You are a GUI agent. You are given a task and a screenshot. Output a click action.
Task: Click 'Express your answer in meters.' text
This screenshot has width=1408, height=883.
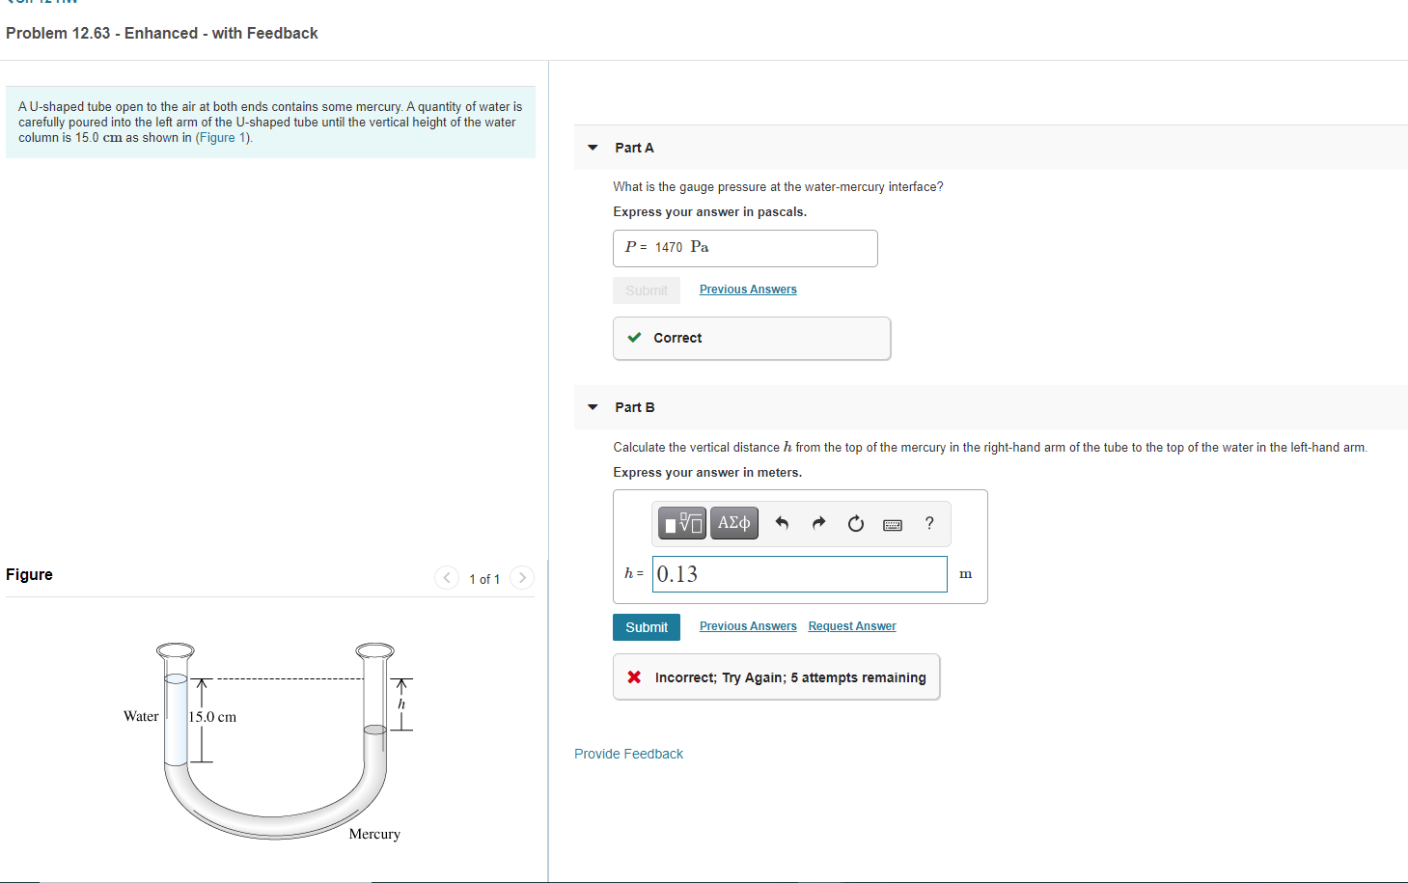[707, 473]
